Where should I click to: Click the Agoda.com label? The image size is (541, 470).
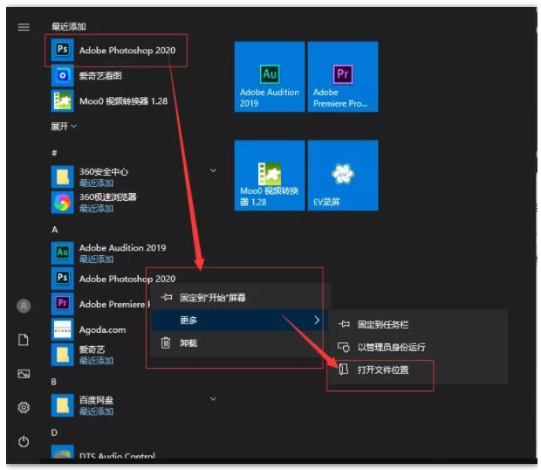pos(102,330)
